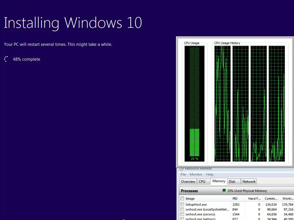Click the CPU Usage History label
The width and height of the screenshot is (294, 220).
point(227,43)
